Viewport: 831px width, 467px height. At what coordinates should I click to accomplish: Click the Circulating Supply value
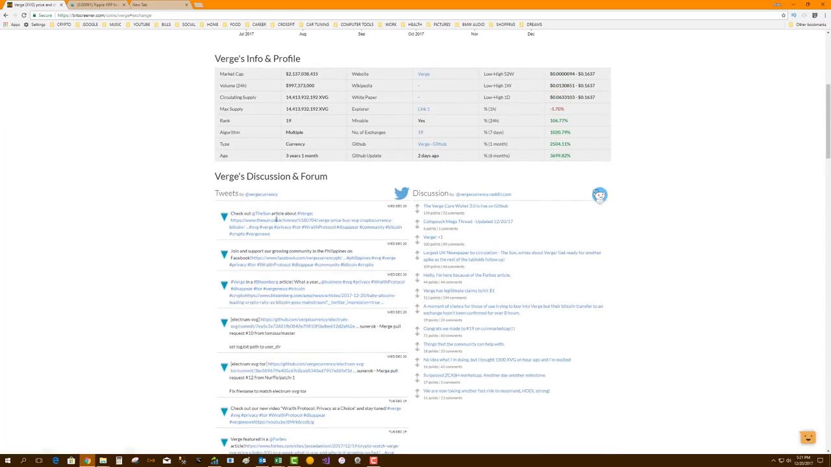tap(306, 97)
